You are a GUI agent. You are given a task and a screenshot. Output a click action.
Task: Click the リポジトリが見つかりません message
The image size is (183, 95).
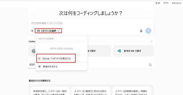click(61, 49)
